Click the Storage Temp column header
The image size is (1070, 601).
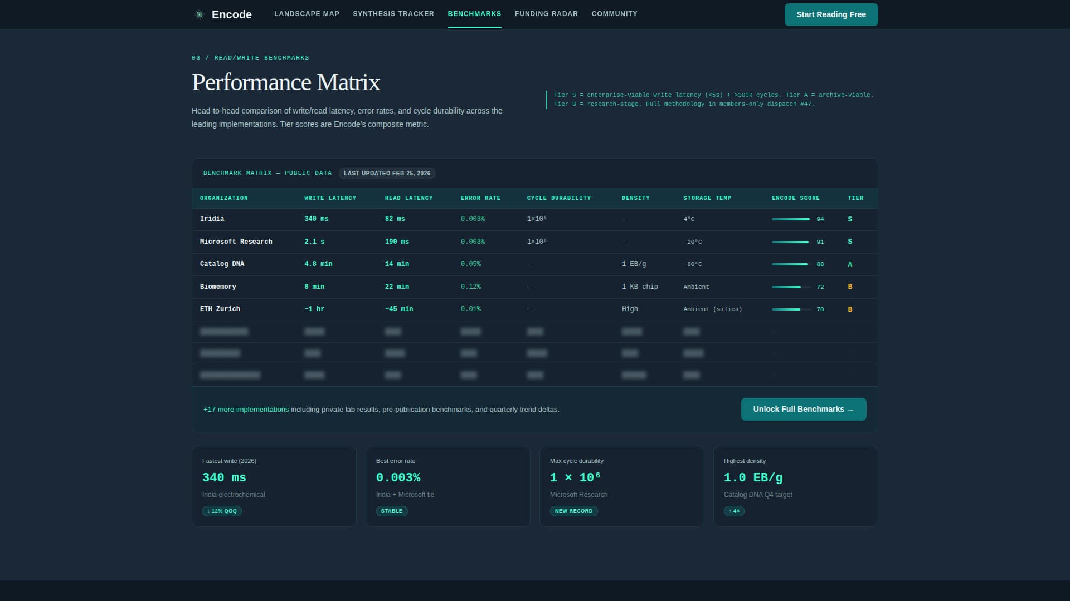point(707,198)
